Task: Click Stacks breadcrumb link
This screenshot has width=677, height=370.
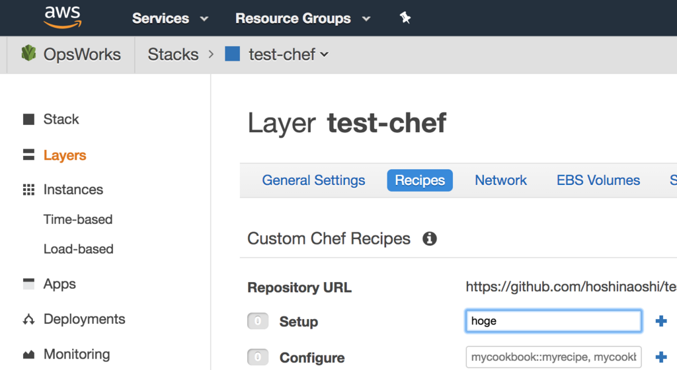Action: coord(173,54)
